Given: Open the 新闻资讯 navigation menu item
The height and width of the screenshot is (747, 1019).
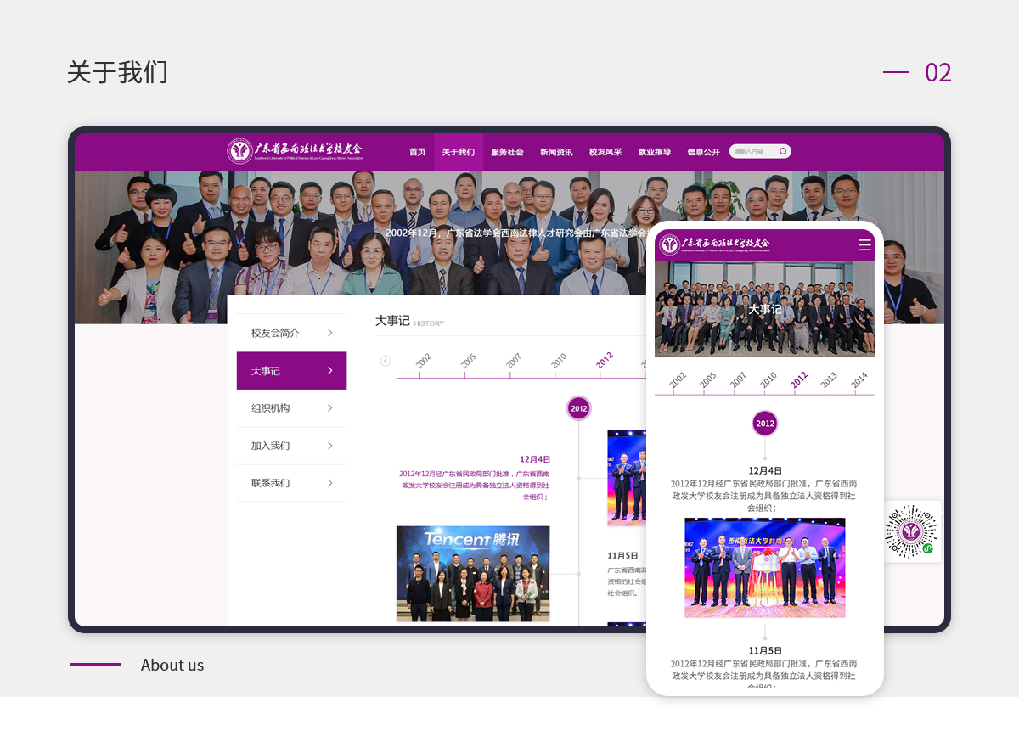Looking at the screenshot, I should click(556, 153).
